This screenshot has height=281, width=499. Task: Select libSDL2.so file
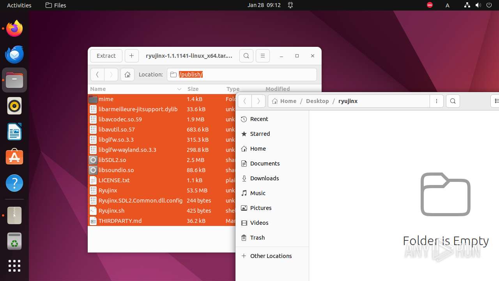(162, 160)
